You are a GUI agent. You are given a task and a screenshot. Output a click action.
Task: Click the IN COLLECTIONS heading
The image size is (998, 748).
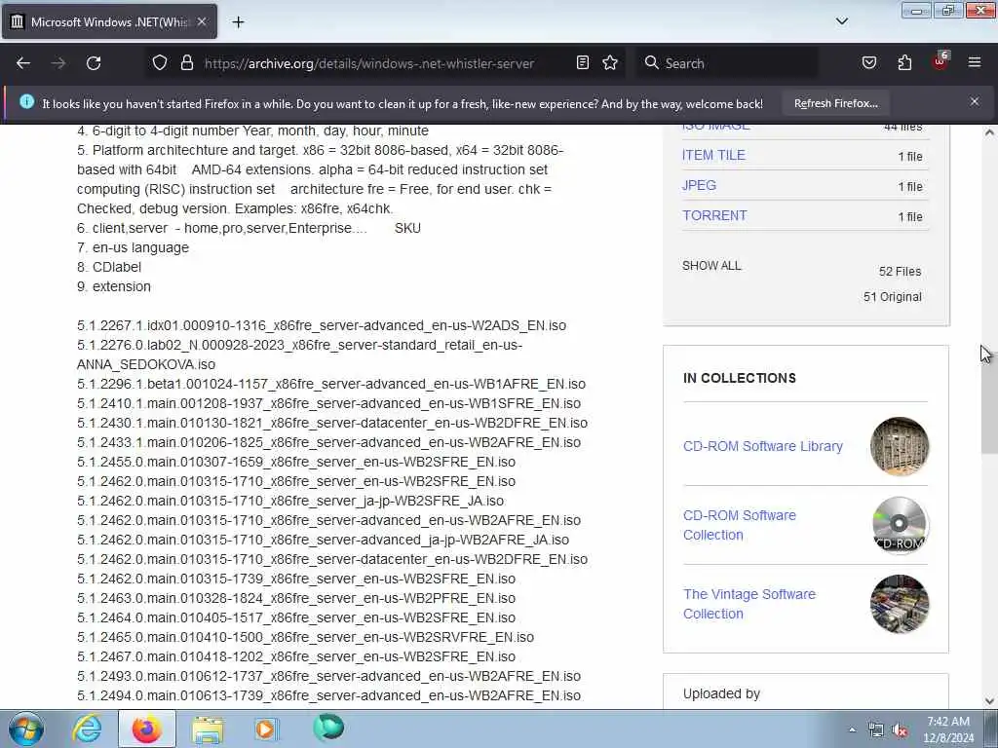(x=739, y=379)
